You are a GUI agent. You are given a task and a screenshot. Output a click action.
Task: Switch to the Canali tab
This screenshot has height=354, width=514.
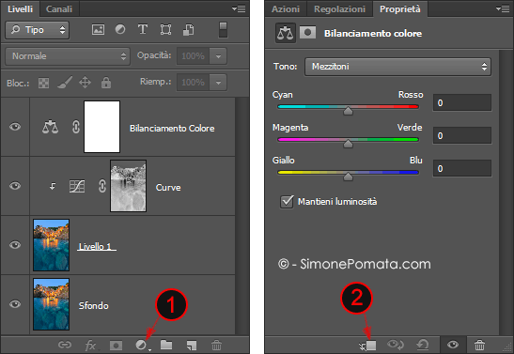coord(59,8)
